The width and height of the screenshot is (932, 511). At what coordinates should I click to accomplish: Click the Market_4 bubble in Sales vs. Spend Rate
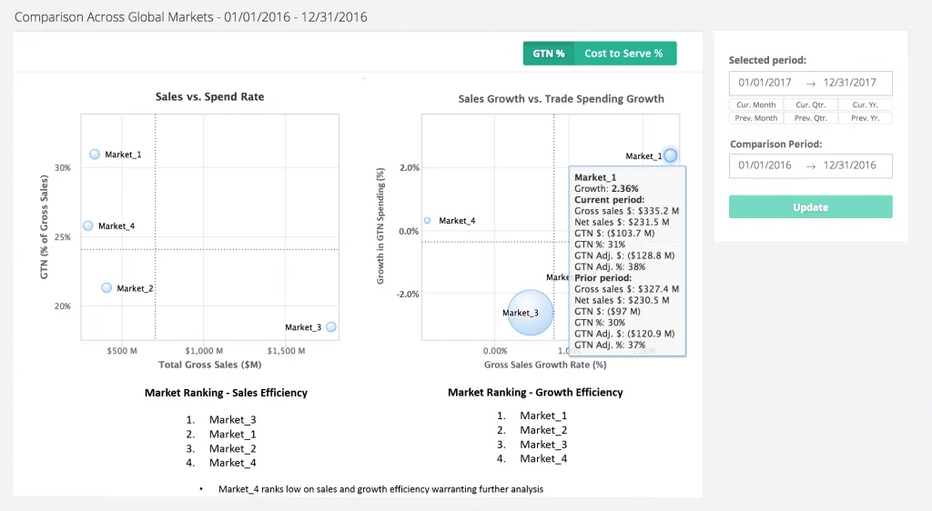tap(88, 225)
